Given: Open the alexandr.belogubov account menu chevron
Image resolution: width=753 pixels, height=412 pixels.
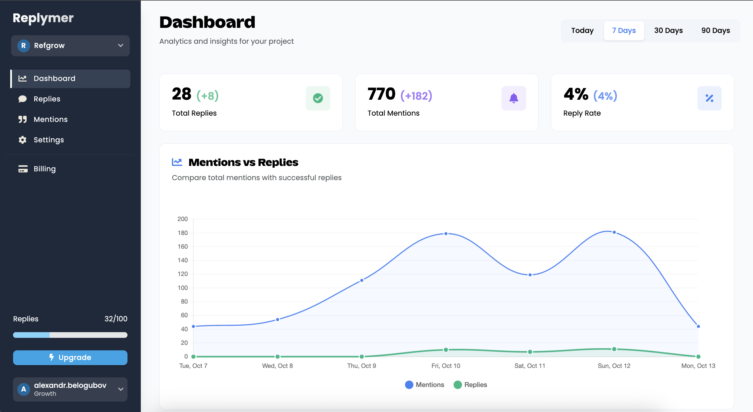Looking at the screenshot, I should [x=120, y=389].
